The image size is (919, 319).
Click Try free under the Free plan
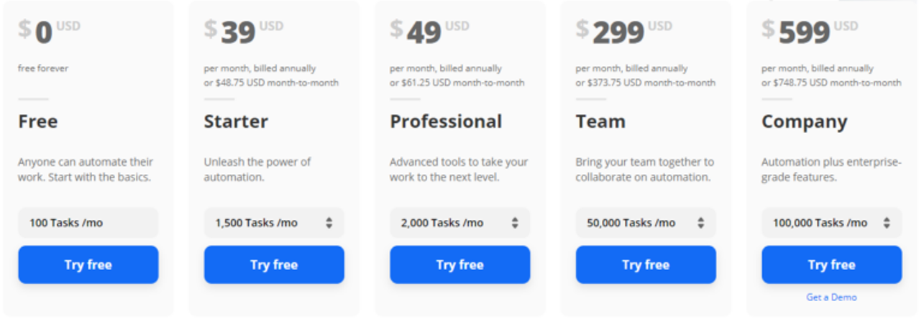(x=88, y=264)
